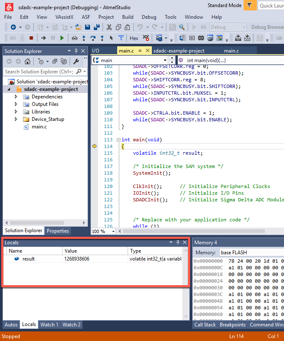Click the Step Over icon
This screenshot has height=341, width=284.
click(93, 38)
